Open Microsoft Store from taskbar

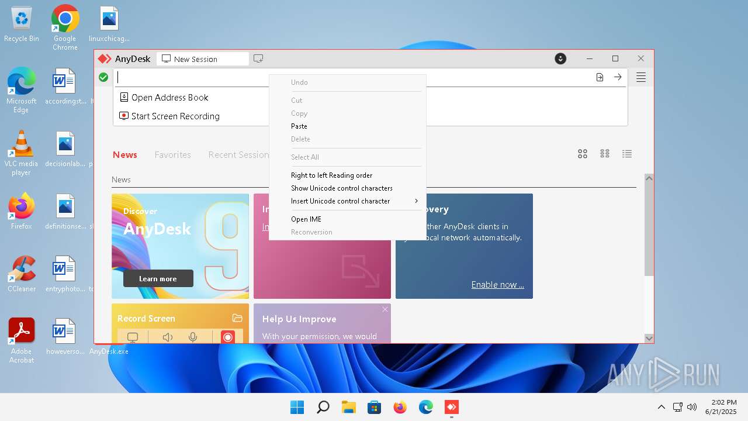click(x=374, y=407)
